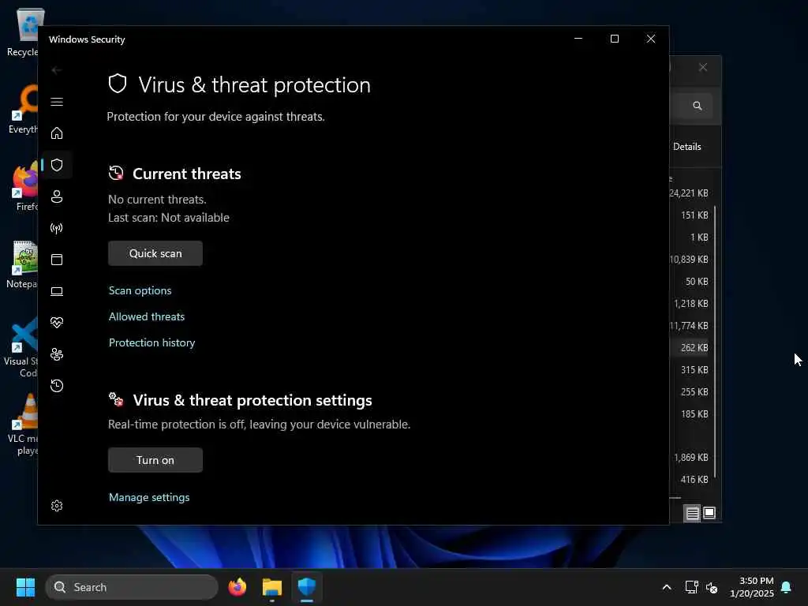
Task: Open Manage settings link
Action: [x=149, y=497]
